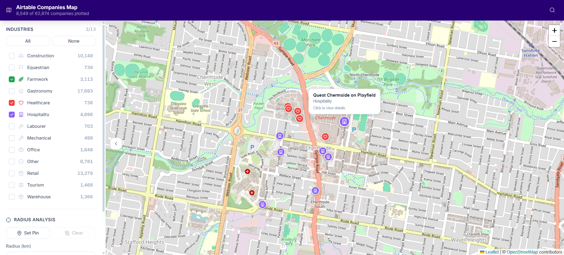Enable the Retail checkbox
The image size is (564, 255).
(12, 173)
